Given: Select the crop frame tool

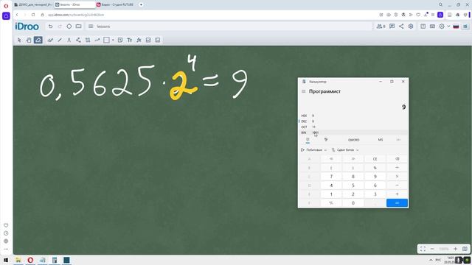Looking at the screenshot, I should [x=88, y=40].
